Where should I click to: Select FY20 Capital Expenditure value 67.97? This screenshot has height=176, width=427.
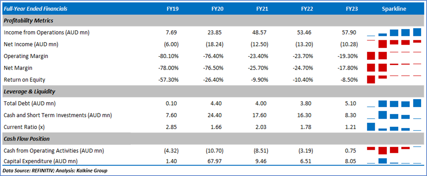[x=217, y=161]
